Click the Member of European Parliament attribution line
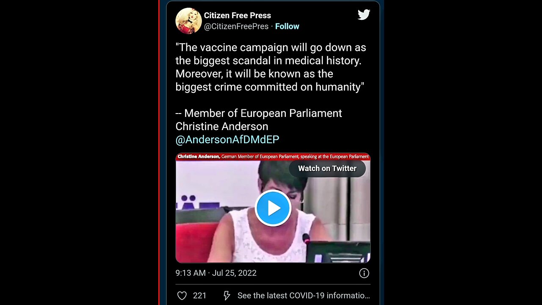Viewport: 542px width, 305px height. (259, 120)
